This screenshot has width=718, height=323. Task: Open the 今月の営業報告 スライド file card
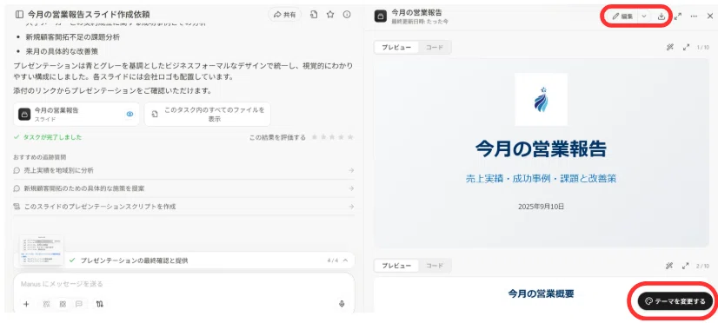(x=76, y=114)
